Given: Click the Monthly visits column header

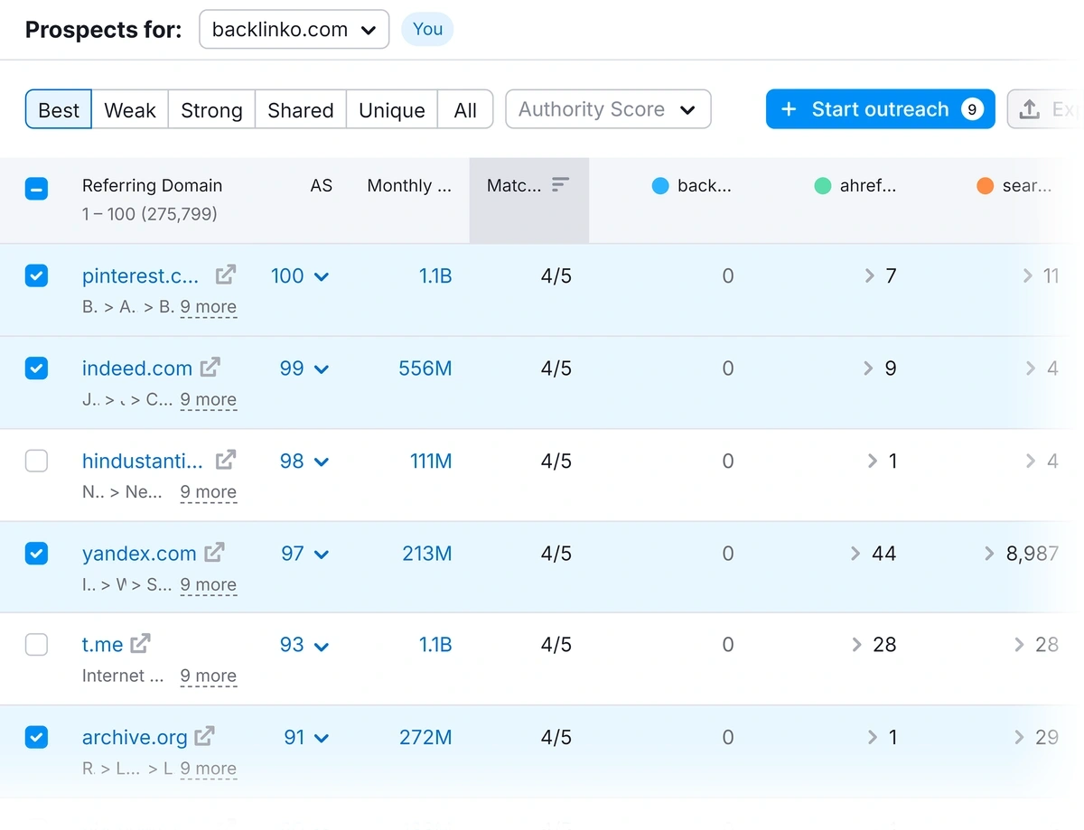Looking at the screenshot, I should (x=409, y=186).
